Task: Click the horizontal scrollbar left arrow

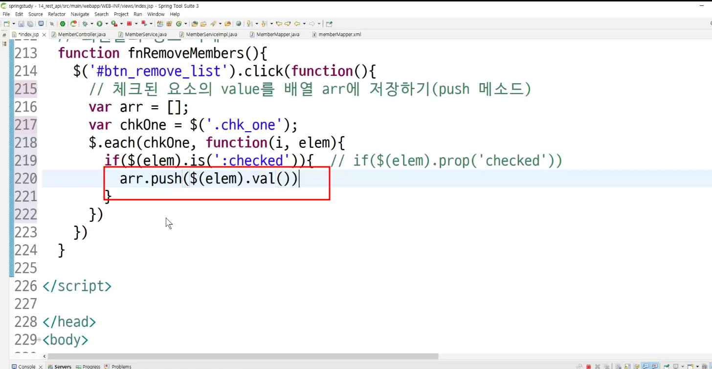Action: [44, 356]
